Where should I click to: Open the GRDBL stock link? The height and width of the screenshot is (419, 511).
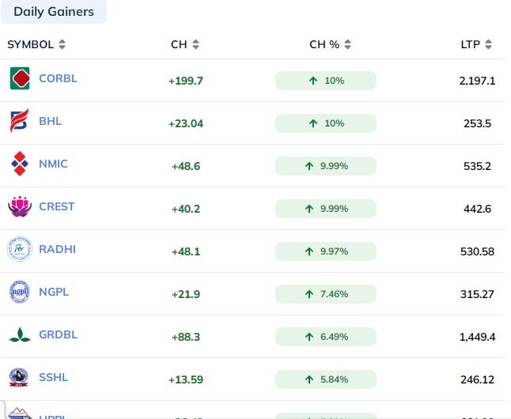click(58, 334)
